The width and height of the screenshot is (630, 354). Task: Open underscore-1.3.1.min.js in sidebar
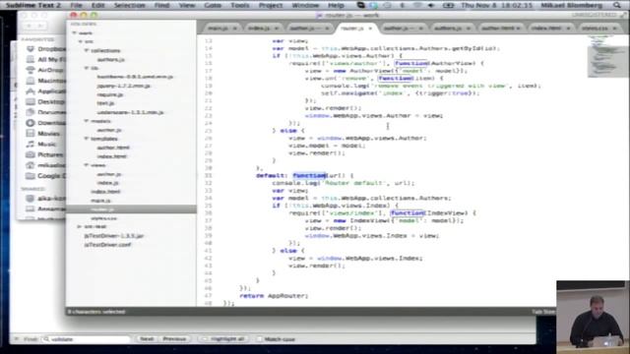(130, 112)
